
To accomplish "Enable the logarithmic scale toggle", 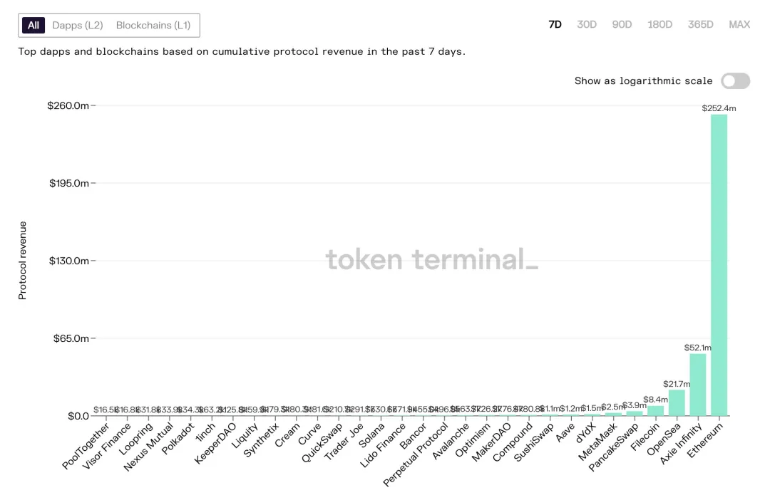I will click(735, 81).
